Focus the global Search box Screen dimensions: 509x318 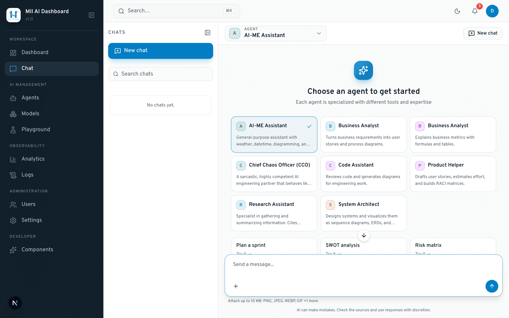pyautogui.click(x=177, y=11)
